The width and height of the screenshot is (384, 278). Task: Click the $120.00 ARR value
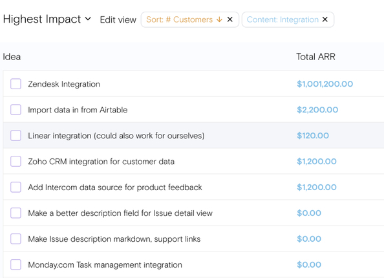(x=313, y=136)
